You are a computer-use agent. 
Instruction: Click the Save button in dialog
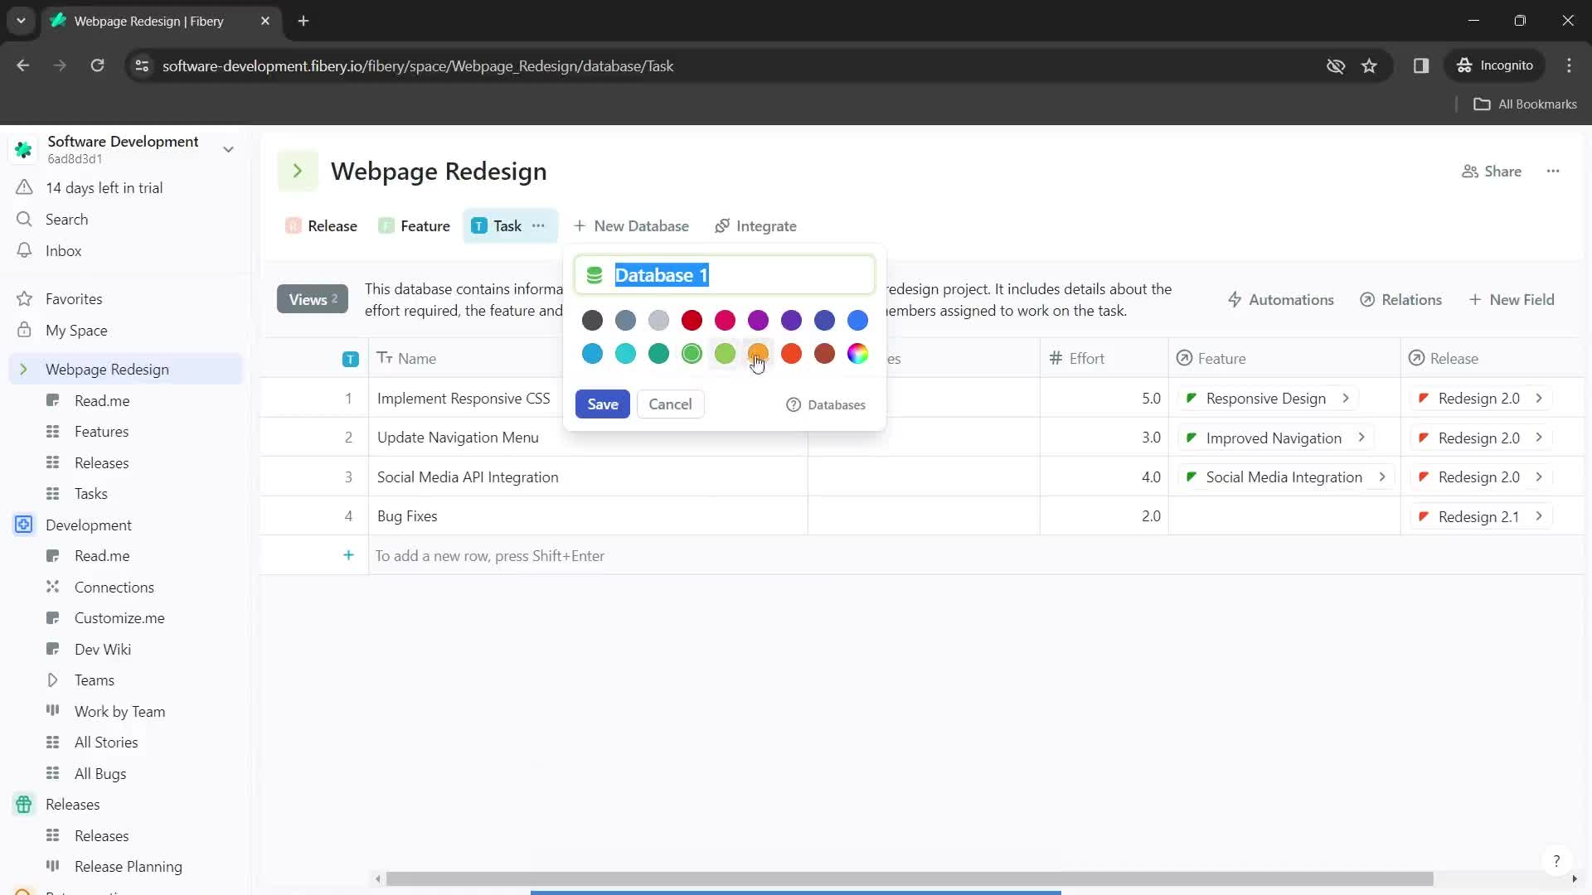click(x=604, y=405)
